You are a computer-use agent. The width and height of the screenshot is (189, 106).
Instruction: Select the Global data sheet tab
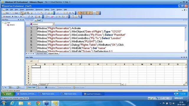(35, 85)
